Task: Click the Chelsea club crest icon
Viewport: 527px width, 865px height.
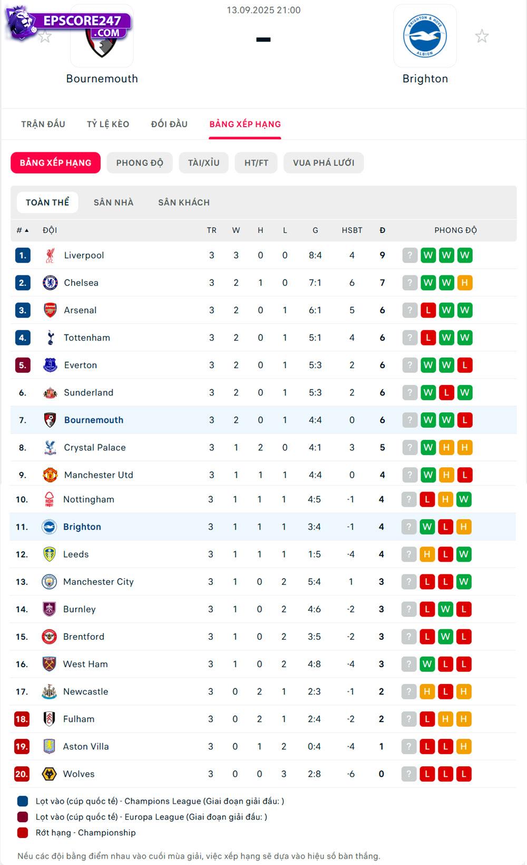Action: click(x=50, y=283)
